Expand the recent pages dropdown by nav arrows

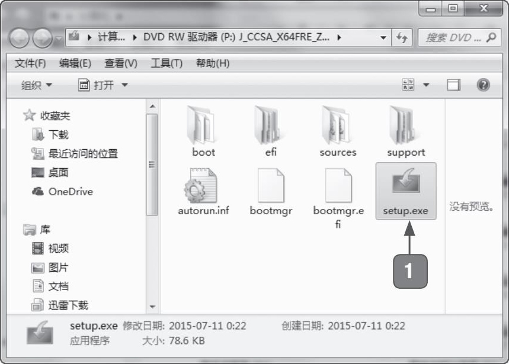tap(59, 39)
